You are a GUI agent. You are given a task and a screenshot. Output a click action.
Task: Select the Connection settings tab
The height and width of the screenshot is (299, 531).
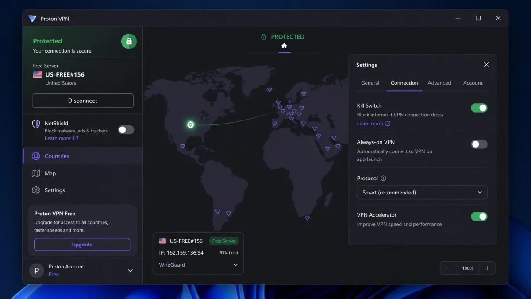pos(404,83)
